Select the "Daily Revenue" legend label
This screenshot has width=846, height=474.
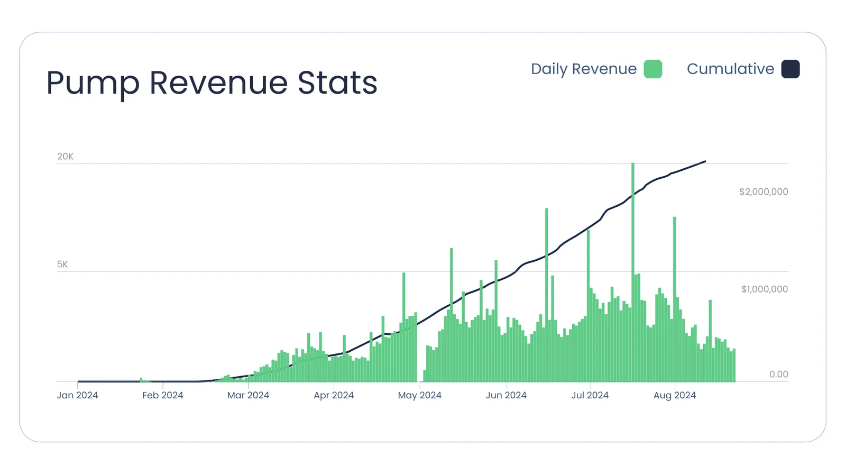click(x=584, y=69)
